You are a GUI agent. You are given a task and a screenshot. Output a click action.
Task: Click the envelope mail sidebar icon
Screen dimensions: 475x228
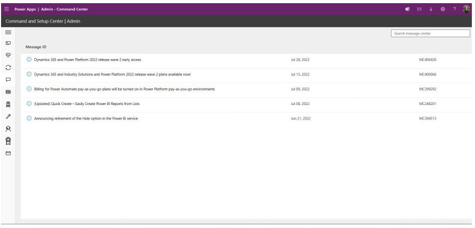tap(8, 154)
